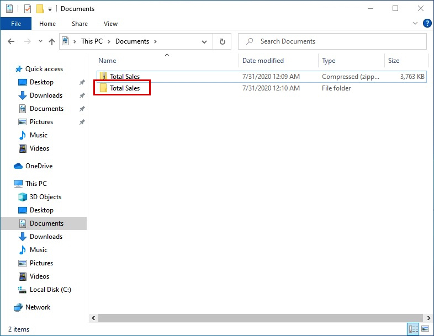Maximize the Documents window

point(395,9)
